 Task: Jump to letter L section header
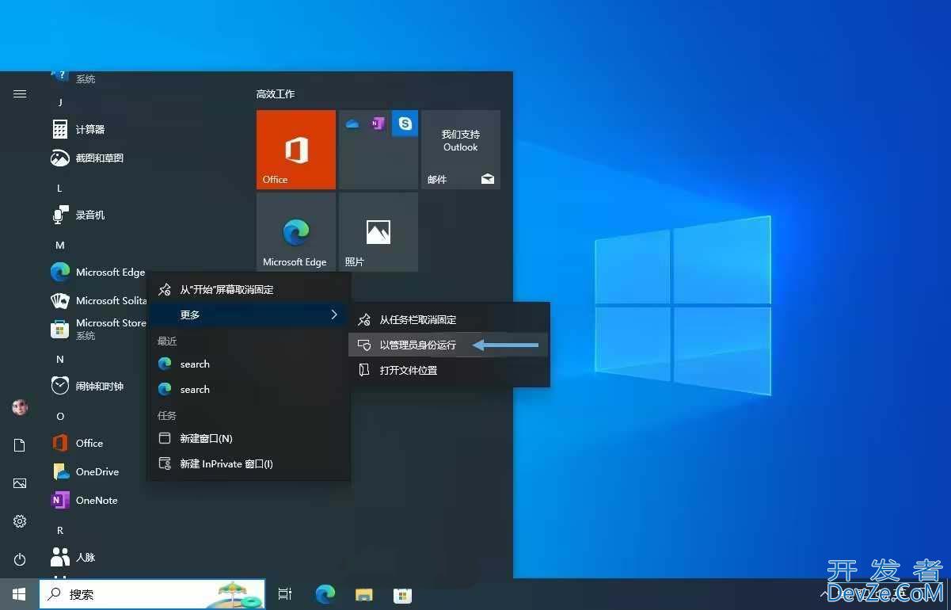[x=60, y=188]
